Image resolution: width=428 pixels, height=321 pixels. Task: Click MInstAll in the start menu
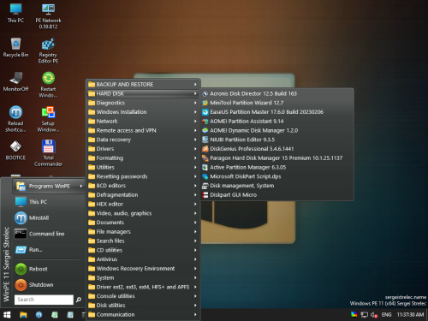tap(49, 218)
